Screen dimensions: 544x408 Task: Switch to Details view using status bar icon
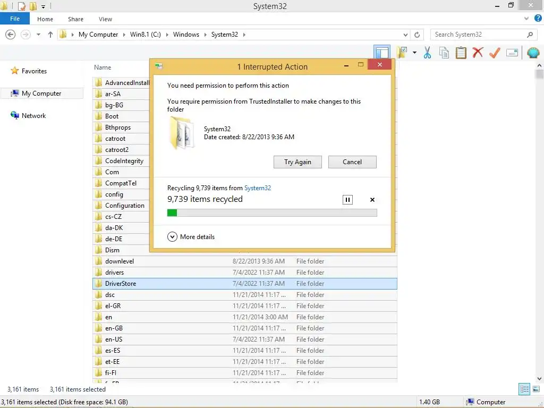tap(524, 389)
